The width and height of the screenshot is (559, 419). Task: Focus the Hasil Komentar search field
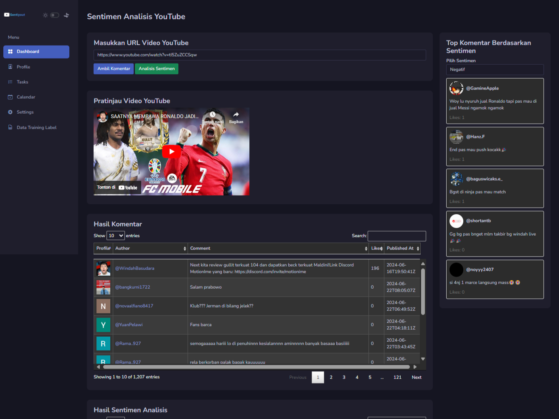click(397, 236)
